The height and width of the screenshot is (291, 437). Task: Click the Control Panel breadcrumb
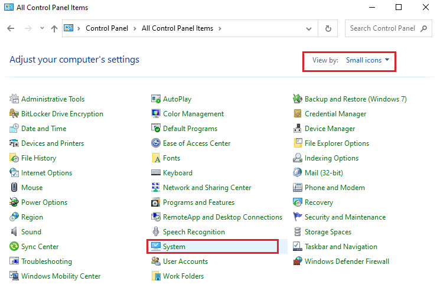click(x=107, y=28)
